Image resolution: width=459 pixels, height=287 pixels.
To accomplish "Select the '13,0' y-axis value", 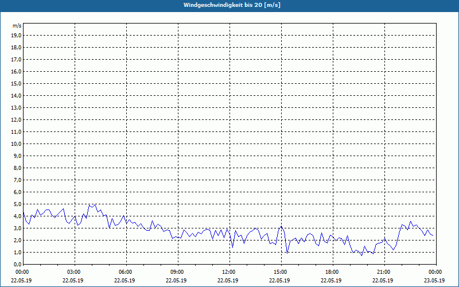I will pos(16,107).
